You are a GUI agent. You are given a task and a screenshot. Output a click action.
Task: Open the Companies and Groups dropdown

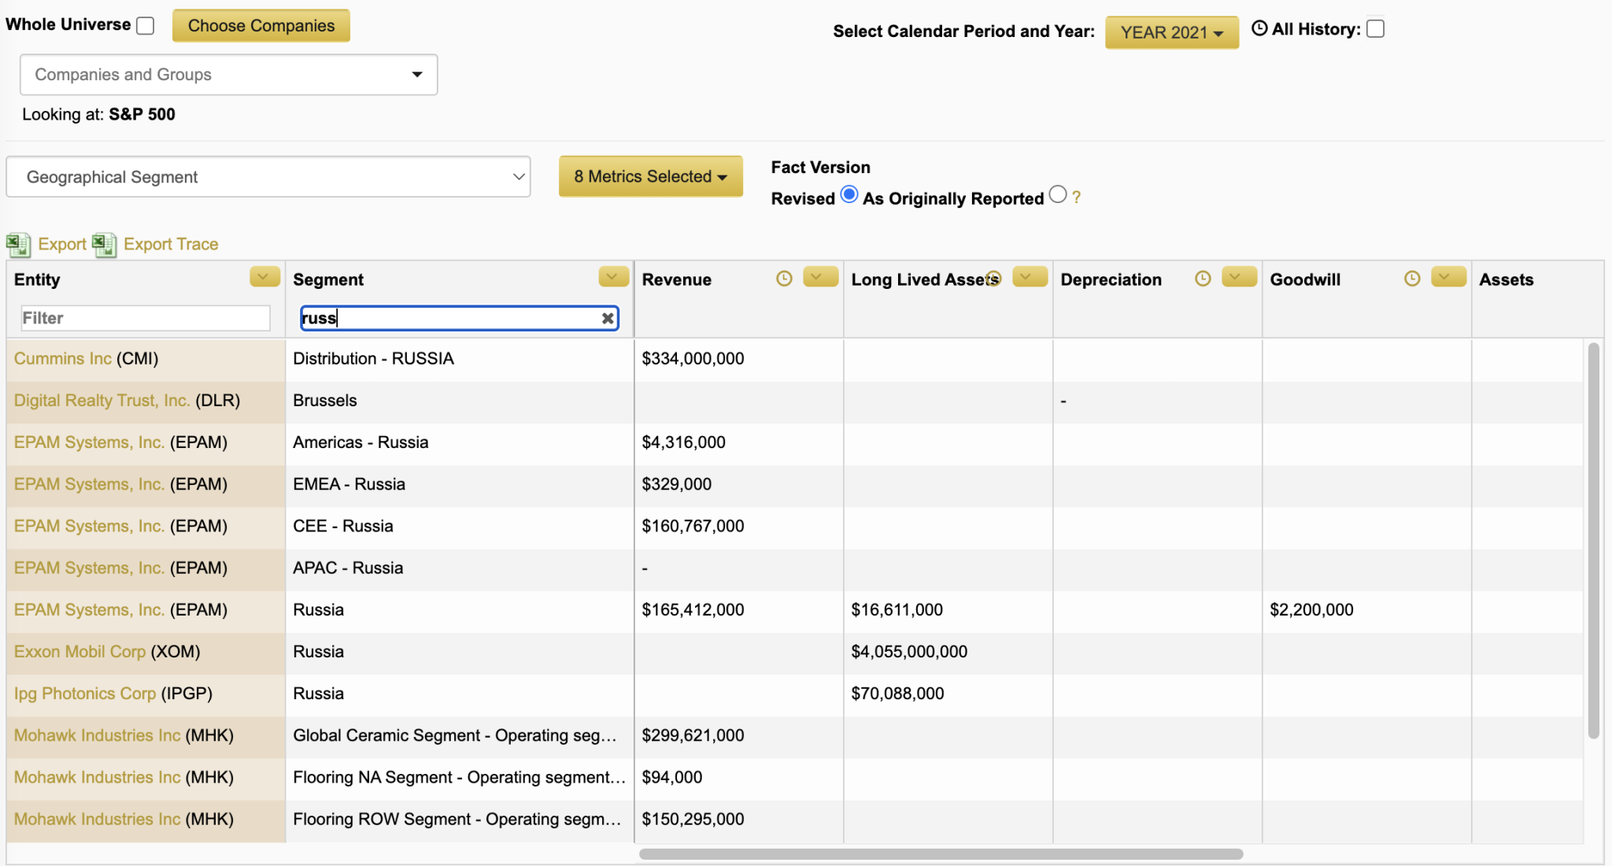[x=228, y=75]
